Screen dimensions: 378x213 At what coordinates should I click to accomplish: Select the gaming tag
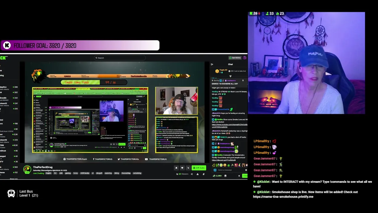[68, 173]
